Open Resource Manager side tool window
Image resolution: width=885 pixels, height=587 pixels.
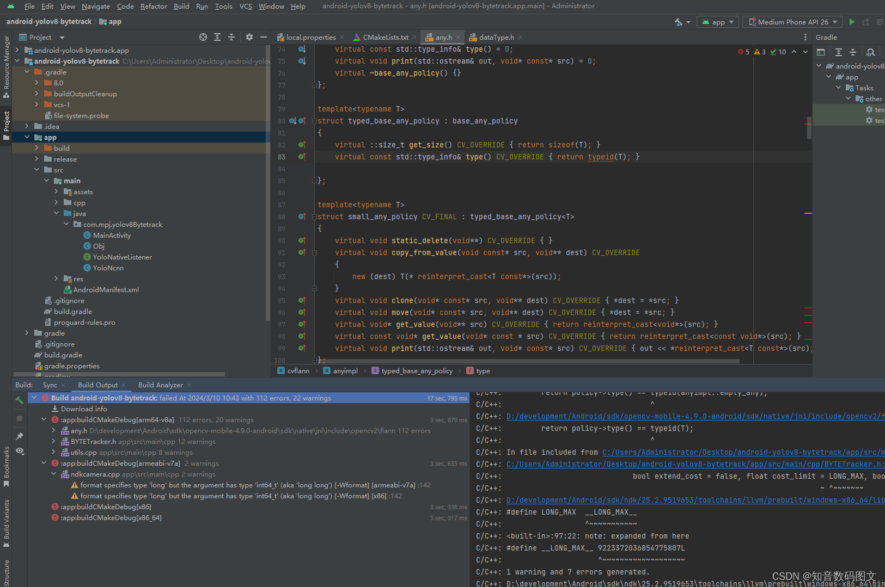[x=6, y=66]
